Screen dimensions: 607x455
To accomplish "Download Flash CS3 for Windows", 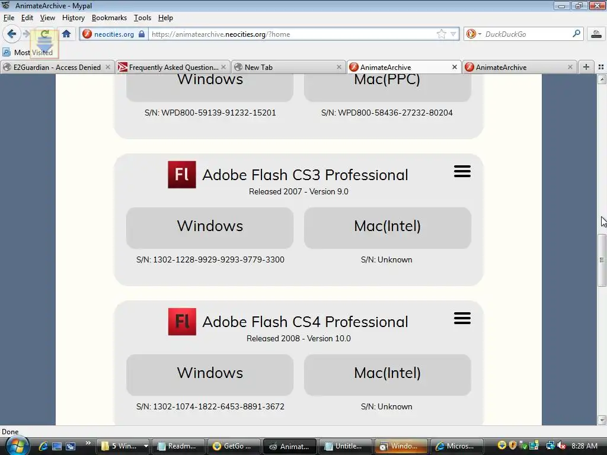I will click(x=210, y=228).
